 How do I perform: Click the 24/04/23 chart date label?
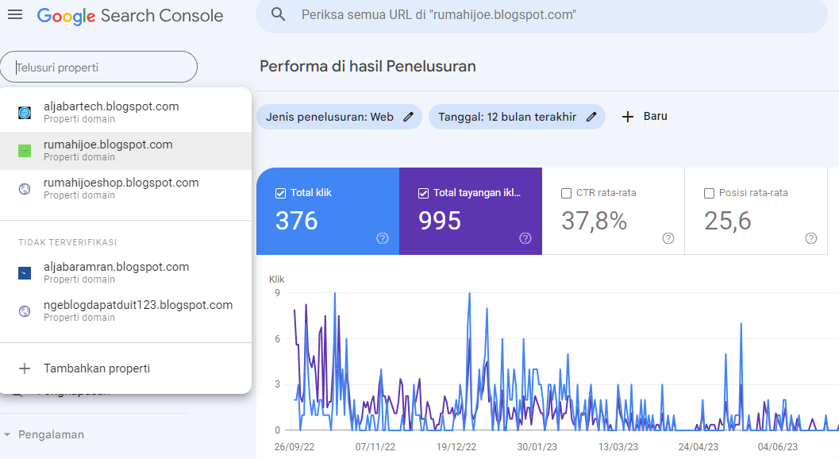click(699, 447)
